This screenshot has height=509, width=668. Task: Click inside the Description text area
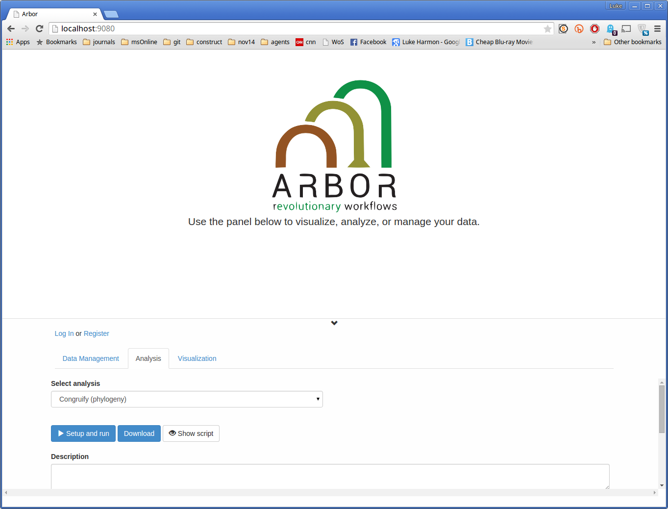coord(330,477)
